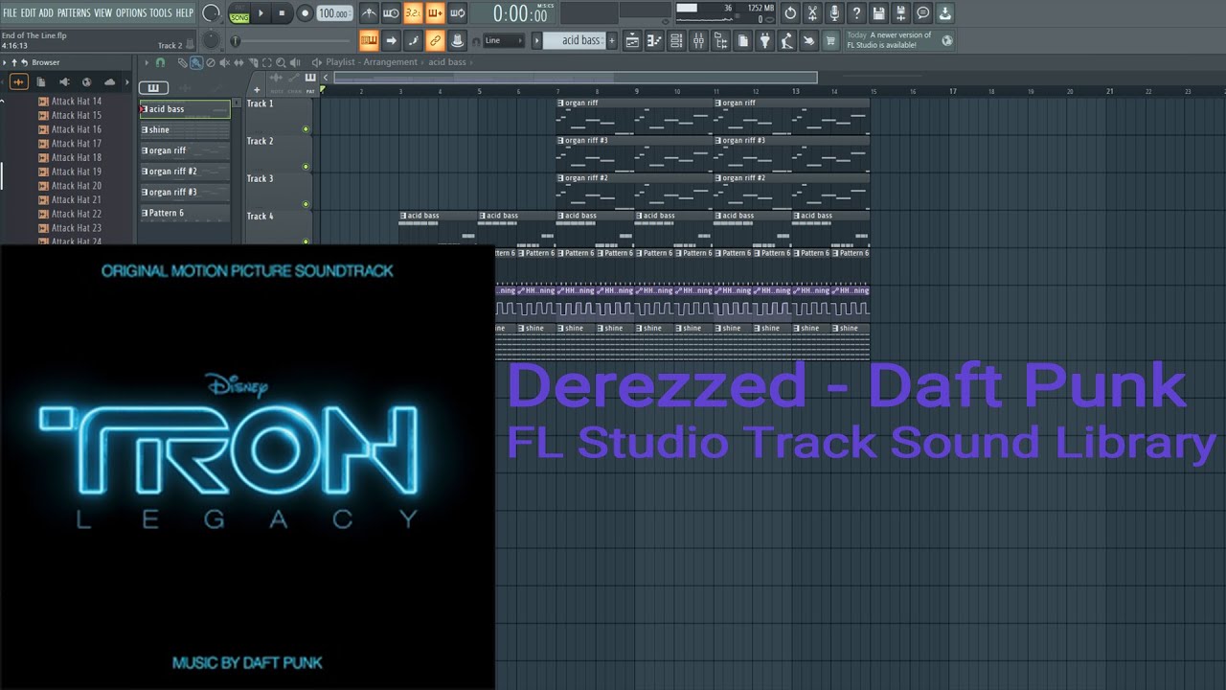This screenshot has width=1226, height=690.
Task: Open the OPTIONS menu
Action: pos(131,12)
